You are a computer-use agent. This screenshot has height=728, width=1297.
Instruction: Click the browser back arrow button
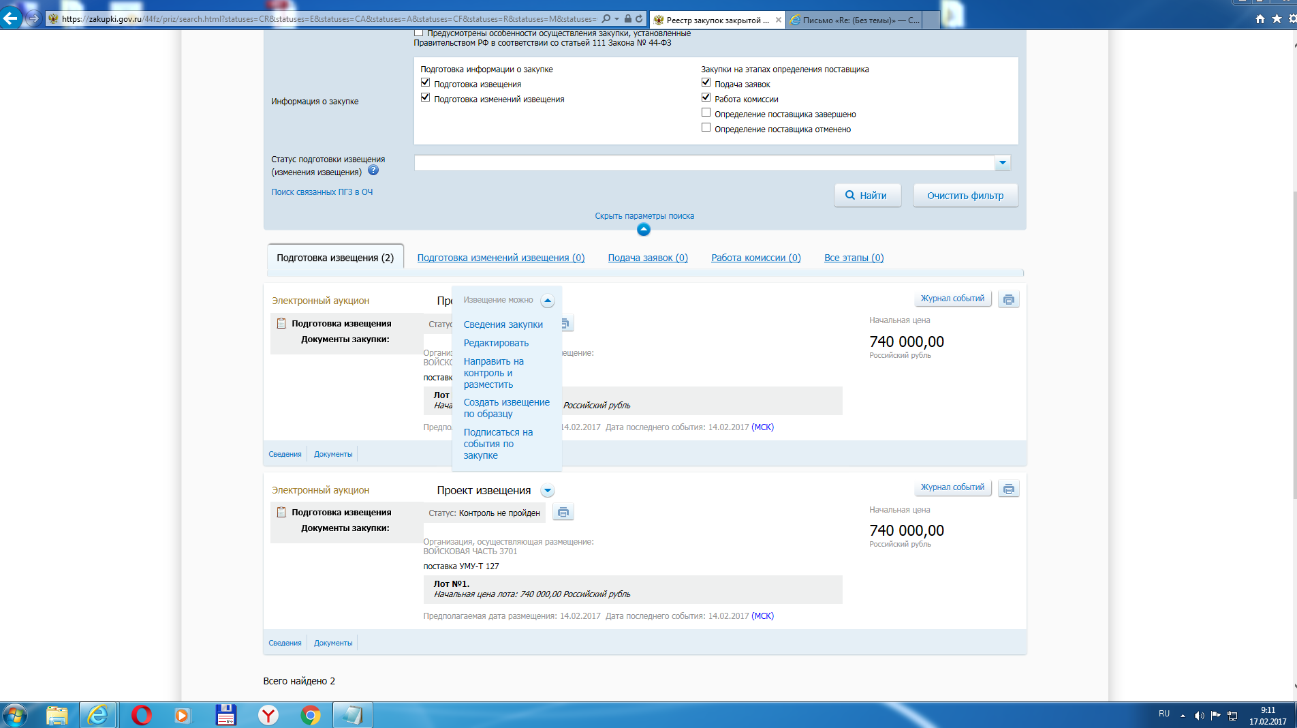pos(11,18)
